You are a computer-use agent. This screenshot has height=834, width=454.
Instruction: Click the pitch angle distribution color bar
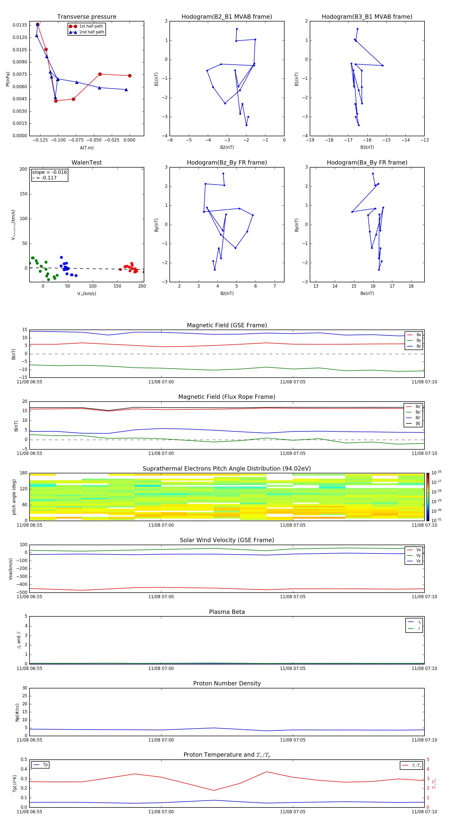[428, 497]
